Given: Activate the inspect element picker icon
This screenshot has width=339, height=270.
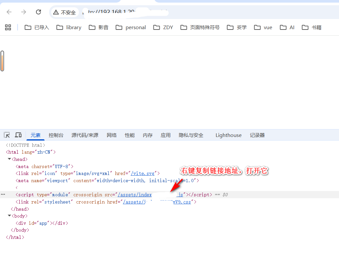Looking at the screenshot, I should coord(7,135).
